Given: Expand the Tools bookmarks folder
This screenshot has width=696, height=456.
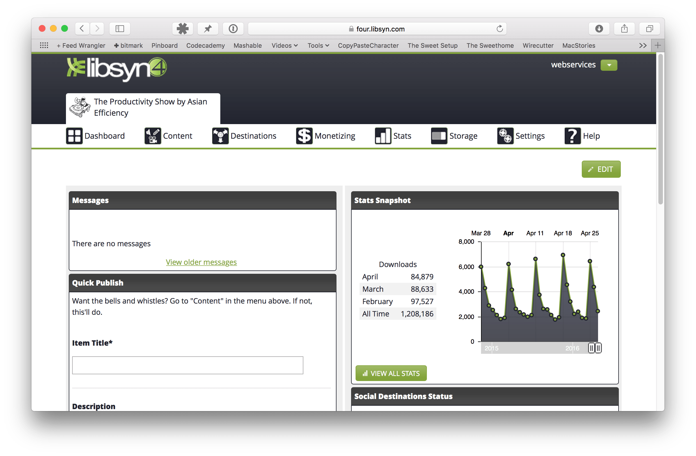Looking at the screenshot, I should pyautogui.click(x=318, y=45).
